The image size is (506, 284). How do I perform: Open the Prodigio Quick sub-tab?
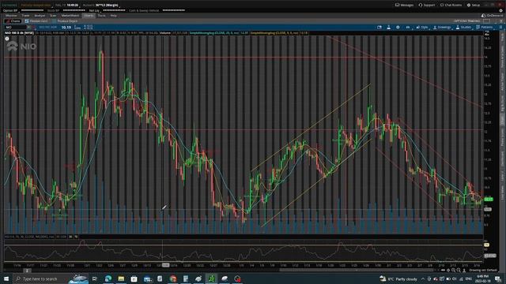click(36, 21)
